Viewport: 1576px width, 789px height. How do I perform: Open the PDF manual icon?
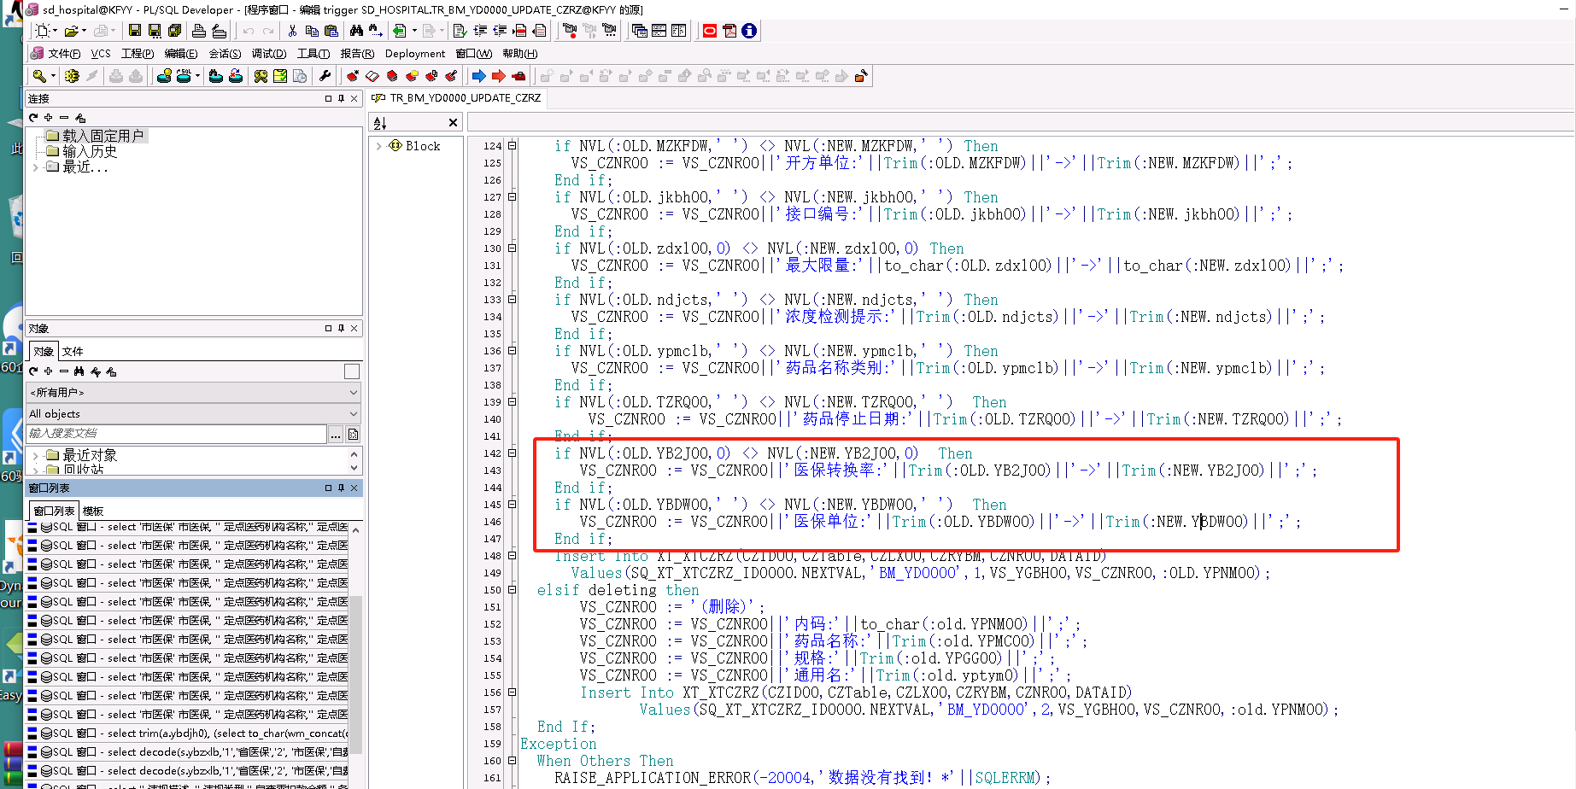click(729, 31)
